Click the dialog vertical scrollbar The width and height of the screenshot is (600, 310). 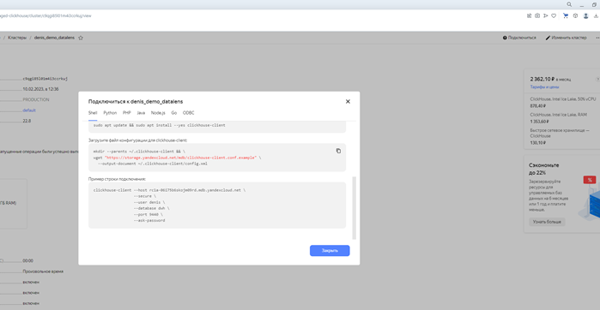(x=354, y=207)
